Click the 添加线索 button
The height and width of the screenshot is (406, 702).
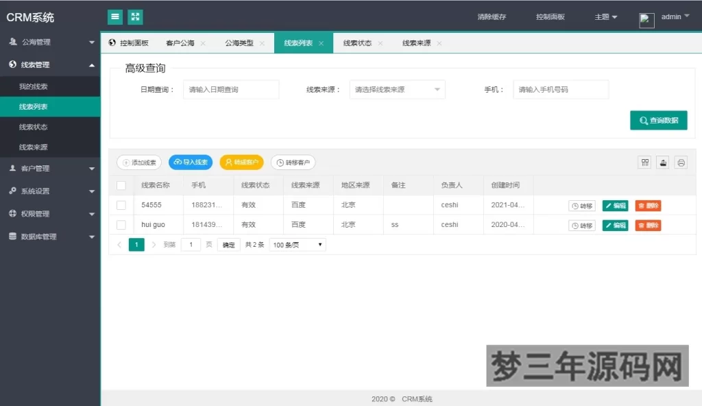(x=139, y=163)
